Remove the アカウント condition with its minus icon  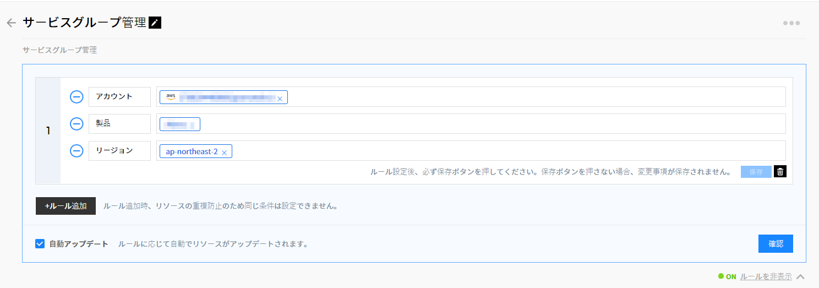point(77,97)
